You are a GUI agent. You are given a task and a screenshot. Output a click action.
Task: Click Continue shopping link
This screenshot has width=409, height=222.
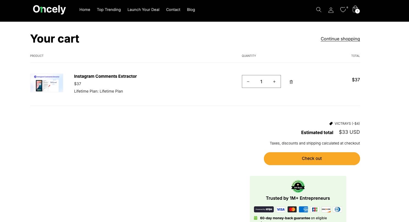pyautogui.click(x=340, y=39)
